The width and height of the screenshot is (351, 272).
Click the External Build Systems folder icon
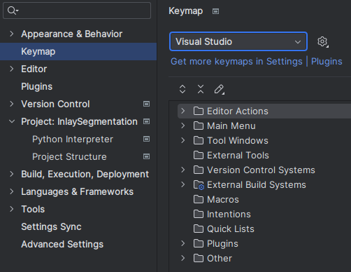pyautogui.click(x=199, y=185)
